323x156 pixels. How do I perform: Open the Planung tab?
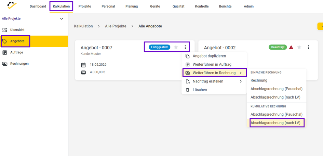pos(132,6)
